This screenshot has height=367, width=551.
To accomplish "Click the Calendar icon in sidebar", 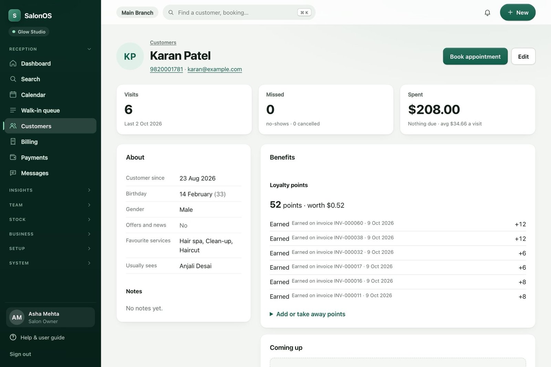I will coord(13,95).
